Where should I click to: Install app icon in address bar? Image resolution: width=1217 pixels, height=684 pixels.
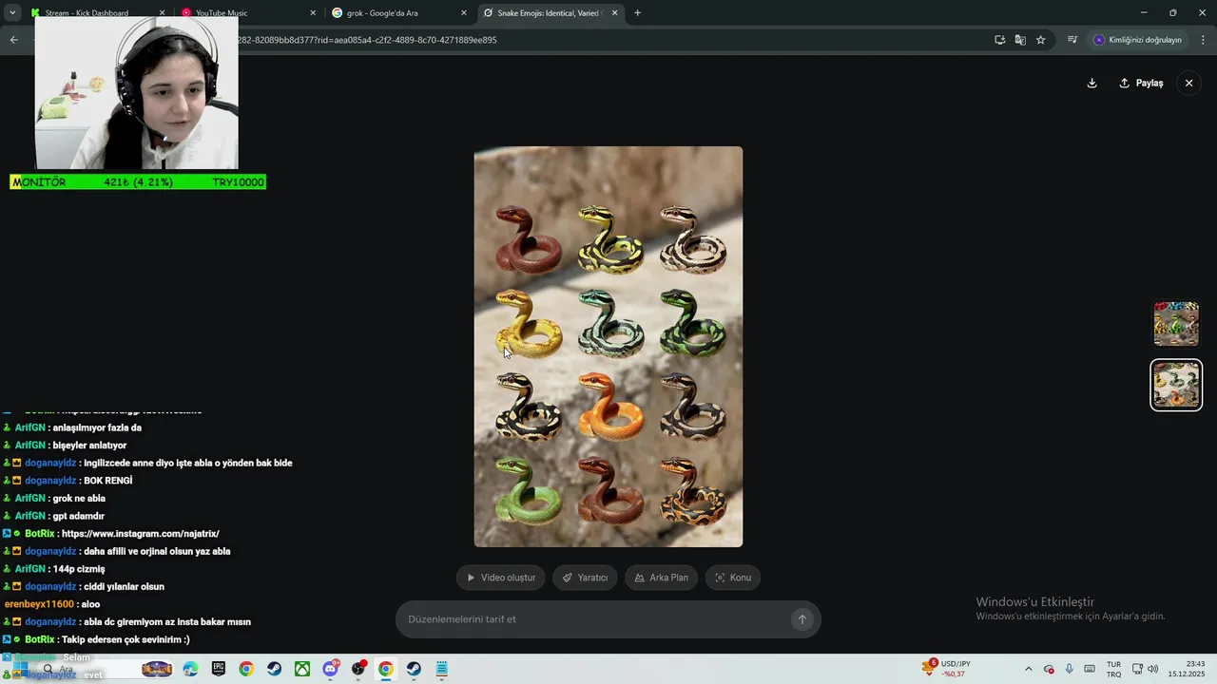click(x=999, y=40)
